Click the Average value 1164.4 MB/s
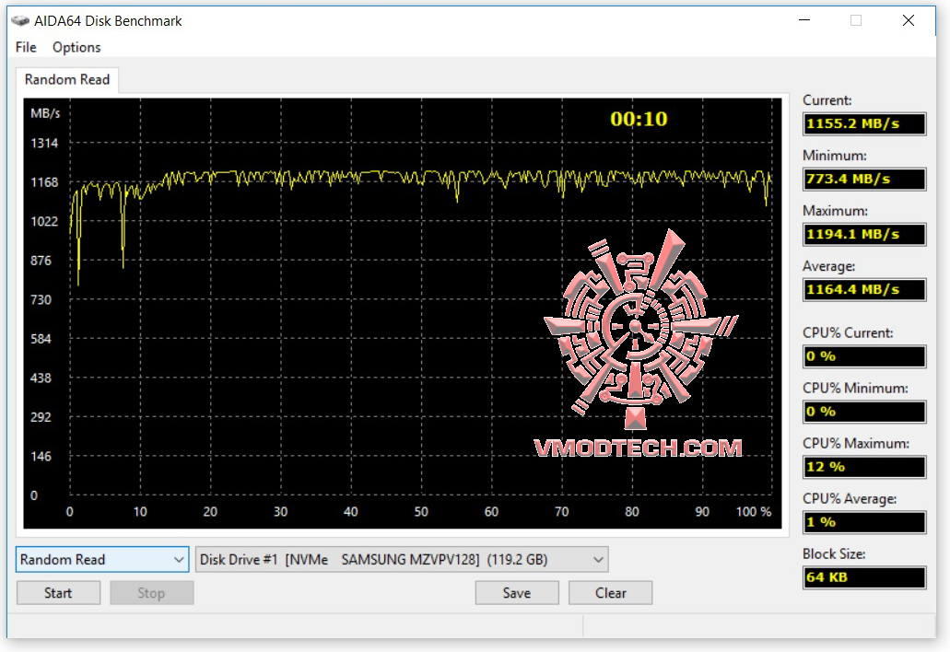This screenshot has width=950, height=652. (864, 289)
